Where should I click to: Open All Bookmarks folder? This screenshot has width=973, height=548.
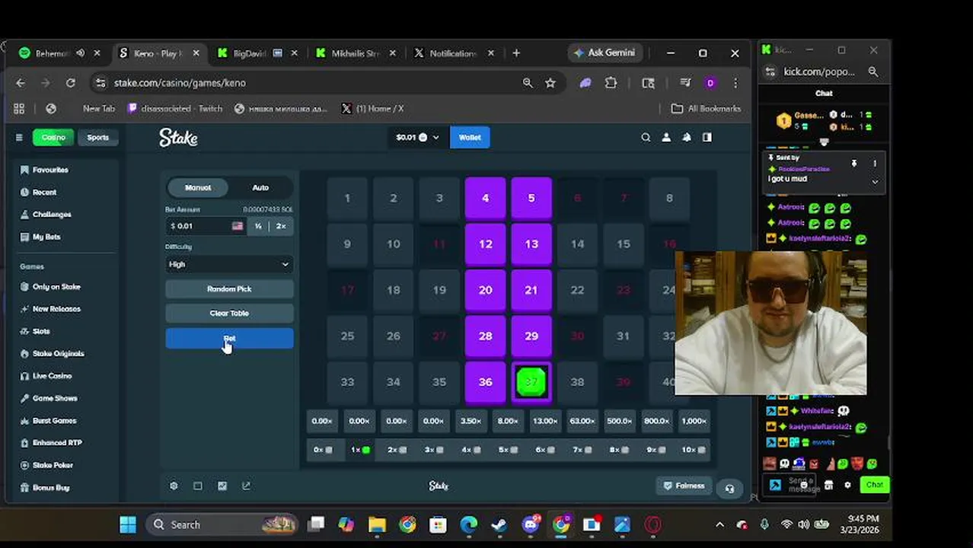coord(706,109)
